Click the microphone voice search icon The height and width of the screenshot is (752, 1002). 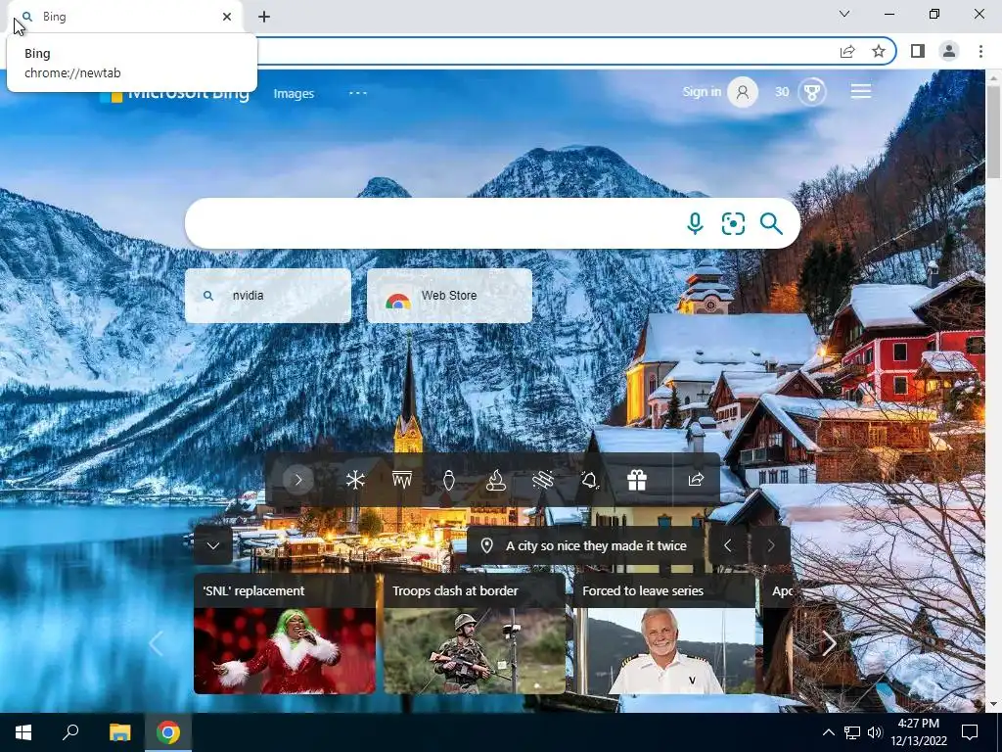695,224
